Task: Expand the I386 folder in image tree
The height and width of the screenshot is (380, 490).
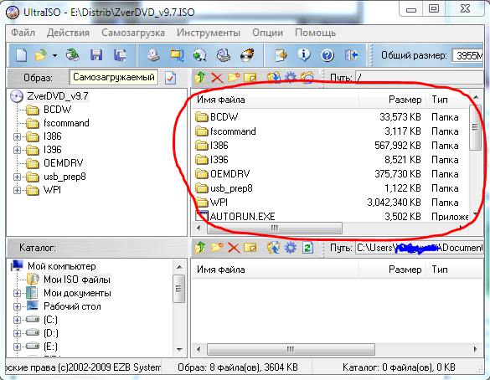Action: click(x=18, y=136)
